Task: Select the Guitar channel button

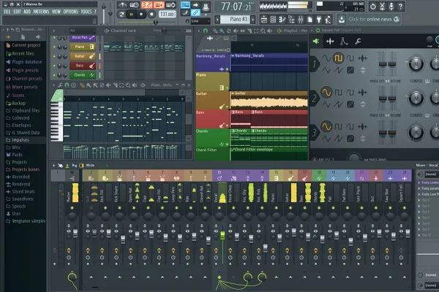Action: tap(83, 56)
